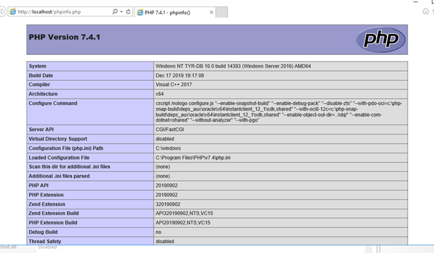Click Zend Extension Build label
This screenshot has width=434, height=253.
pos(54,213)
